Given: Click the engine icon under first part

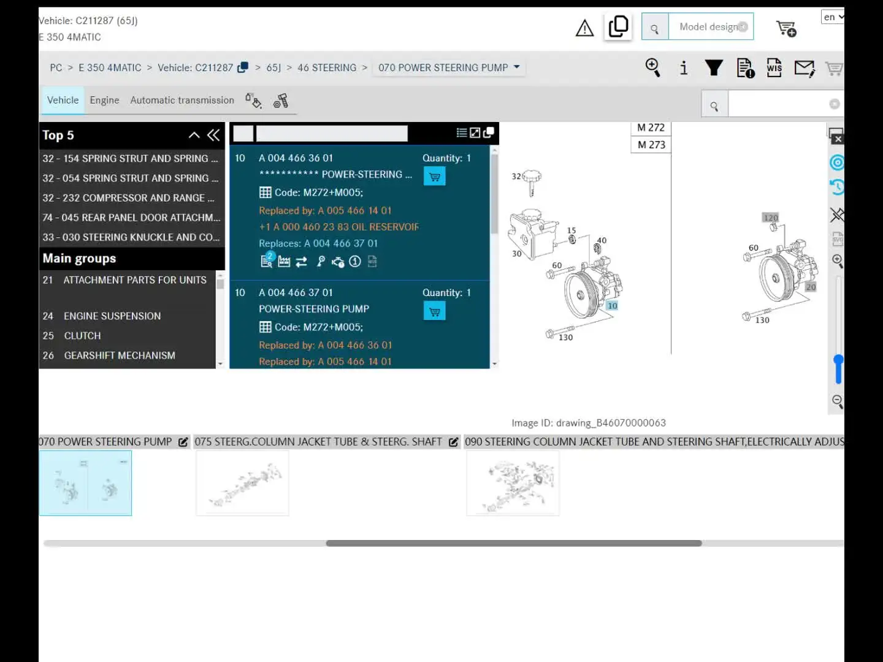Looking at the screenshot, I should point(338,262).
